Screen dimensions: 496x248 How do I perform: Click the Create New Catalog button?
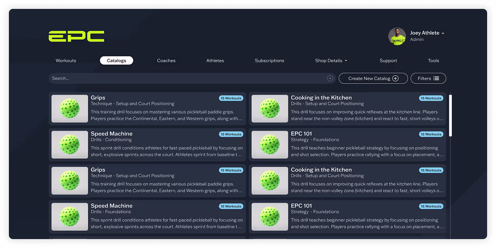pos(373,78)
